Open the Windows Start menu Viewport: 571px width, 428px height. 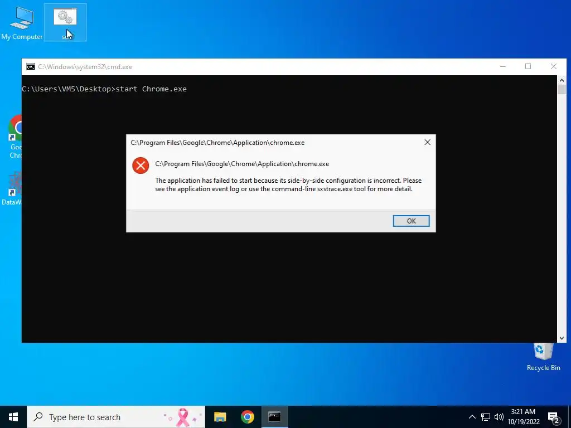tap(13, 417)
